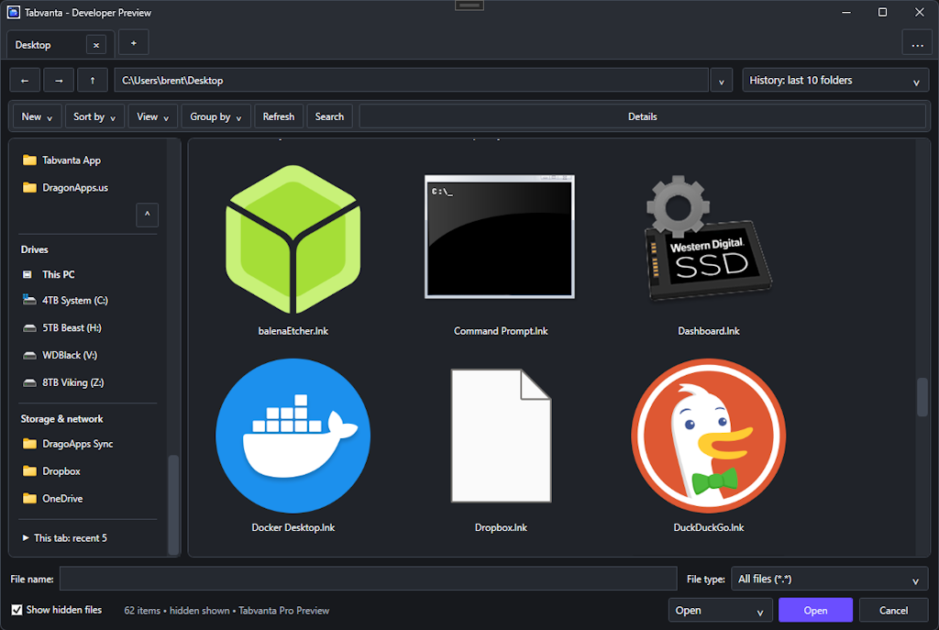Image resolution: width=939 pixels, height=630 pixels.
Task: Close the Desktop tab
Action: pos(95,45)
